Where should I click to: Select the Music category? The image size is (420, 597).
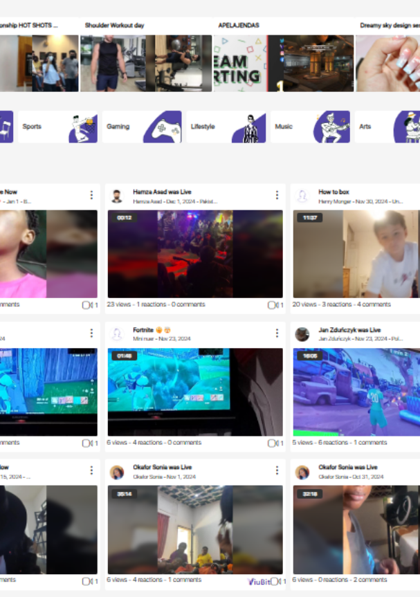coord(310,127)
